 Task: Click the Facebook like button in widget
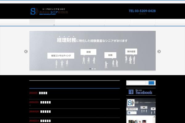coord(132,113)
